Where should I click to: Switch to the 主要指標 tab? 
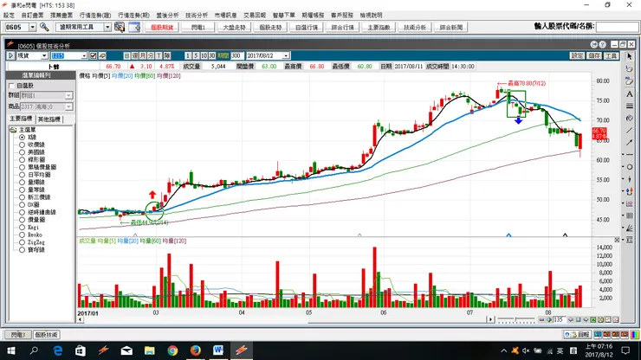[x=21, y=119]
